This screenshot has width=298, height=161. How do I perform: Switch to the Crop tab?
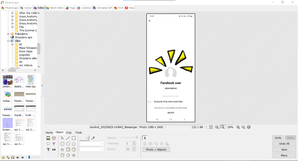(69, 133)
